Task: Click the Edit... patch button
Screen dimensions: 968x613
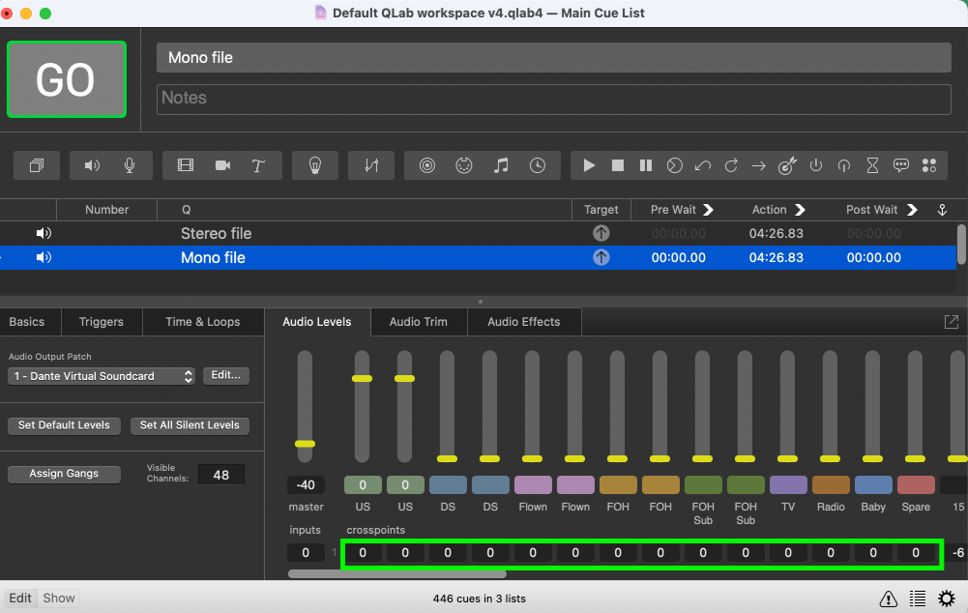Action: pyautogui.click(x=226, y=375)
